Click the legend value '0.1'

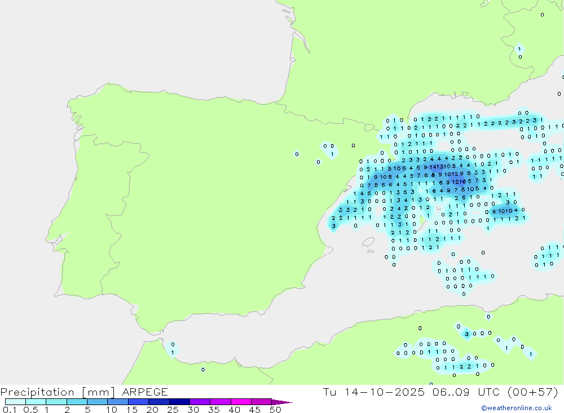(10, 410)
